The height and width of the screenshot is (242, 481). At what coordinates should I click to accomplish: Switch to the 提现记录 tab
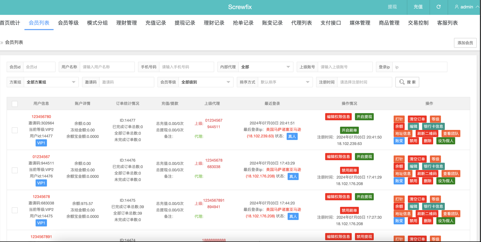point(185,23)
